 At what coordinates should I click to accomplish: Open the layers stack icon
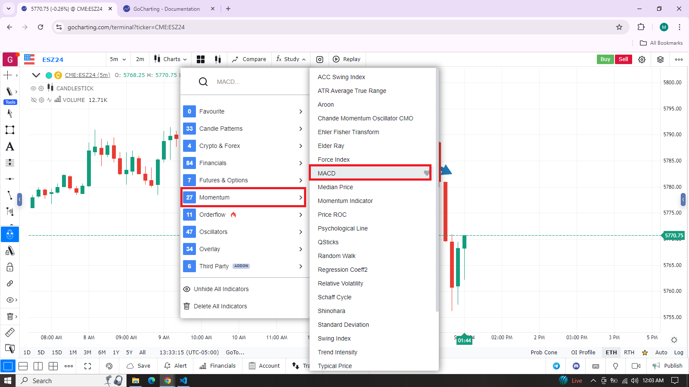pyautogui.click(x=660, y=59)
